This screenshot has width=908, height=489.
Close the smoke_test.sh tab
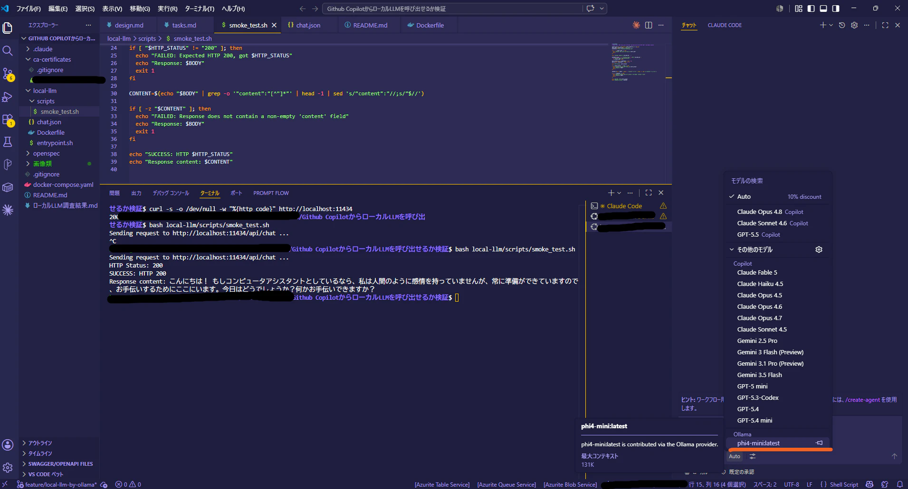(274, 25)
